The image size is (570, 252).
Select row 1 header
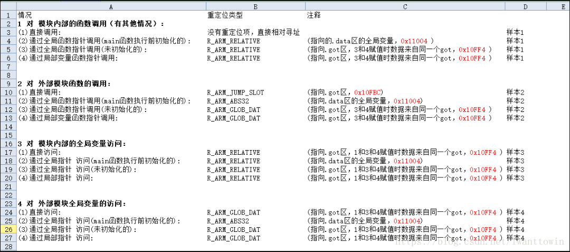pos(8,15)
